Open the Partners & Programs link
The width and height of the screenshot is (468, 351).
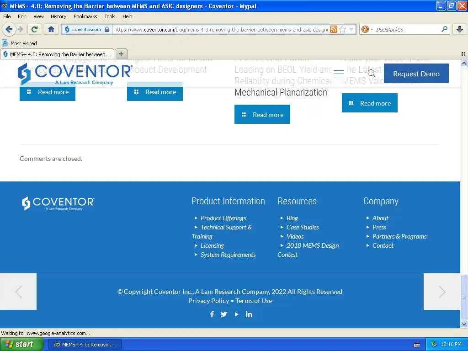pos(399,236)
